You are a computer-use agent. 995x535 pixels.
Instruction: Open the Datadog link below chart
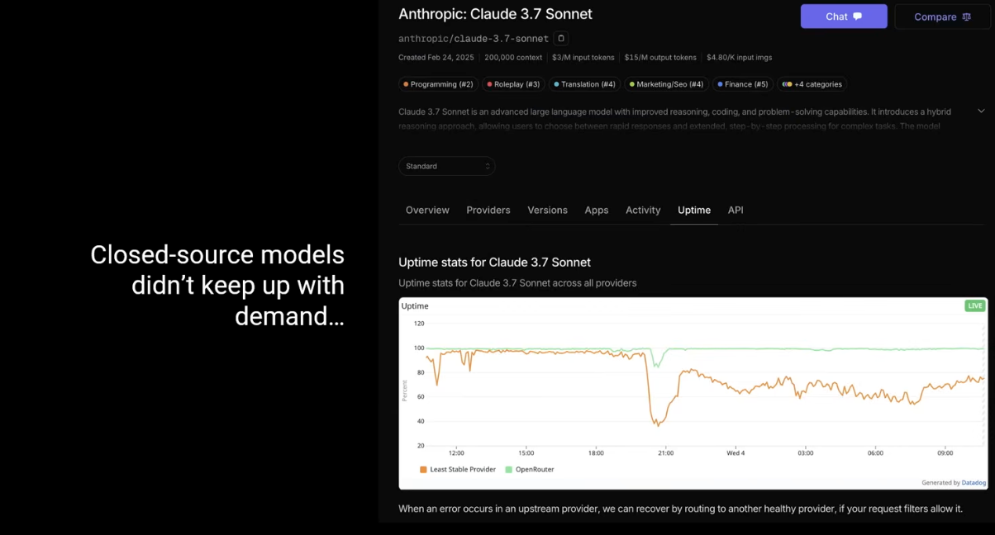(972, 483)
